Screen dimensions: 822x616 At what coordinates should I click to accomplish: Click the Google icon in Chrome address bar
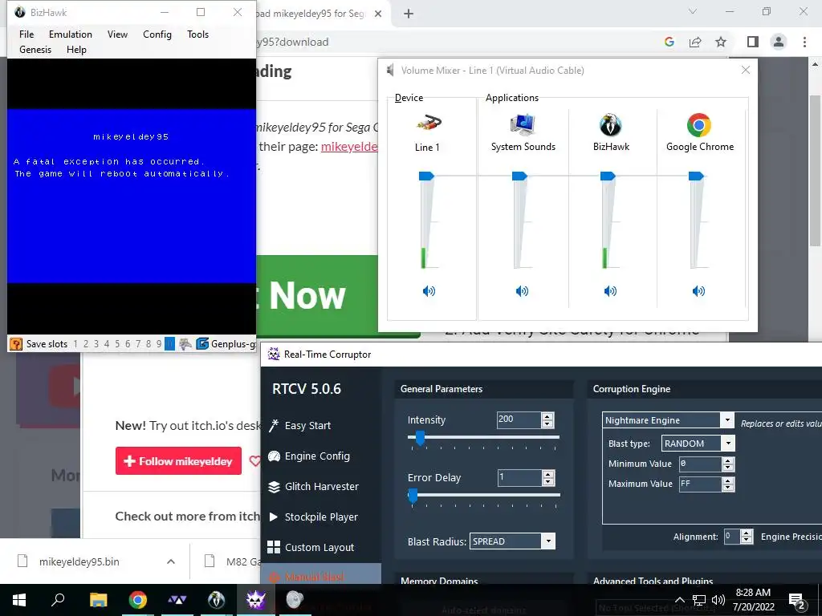click(x=669, y=42)
